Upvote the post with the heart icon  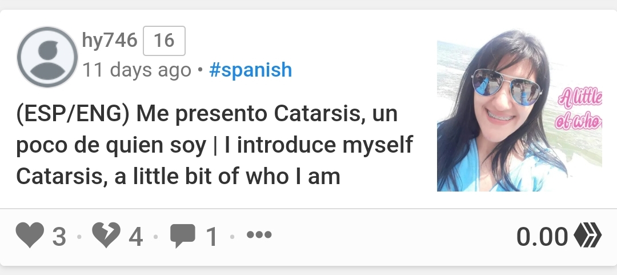pos(30,235)
